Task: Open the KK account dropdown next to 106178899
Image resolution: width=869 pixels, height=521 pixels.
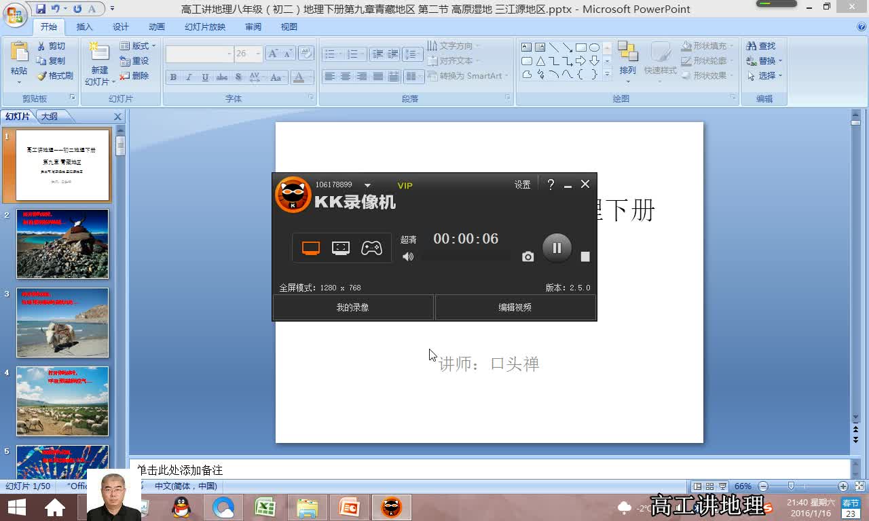Action: 367,185
